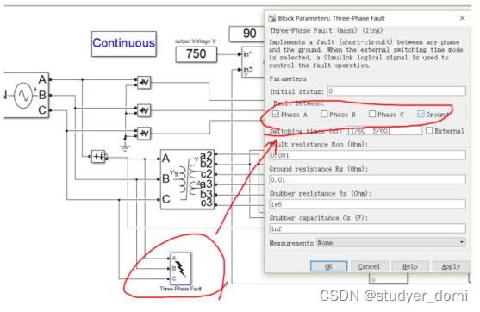The height and width of the screenshot is (312, 480).
Task: Click the Switching times input field
Action: click(x=383, y=131)
